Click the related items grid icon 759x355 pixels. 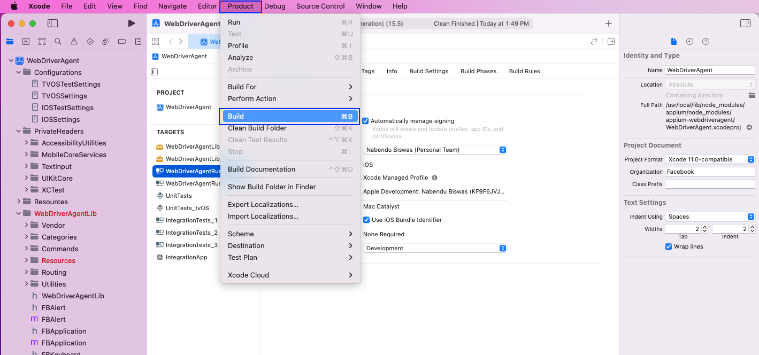155,42
